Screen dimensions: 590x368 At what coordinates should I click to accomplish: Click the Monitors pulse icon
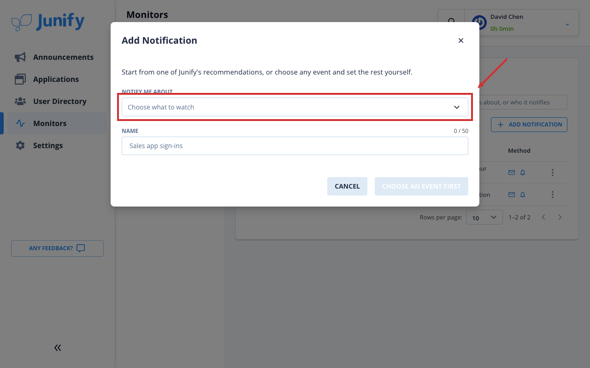[20, 123]
